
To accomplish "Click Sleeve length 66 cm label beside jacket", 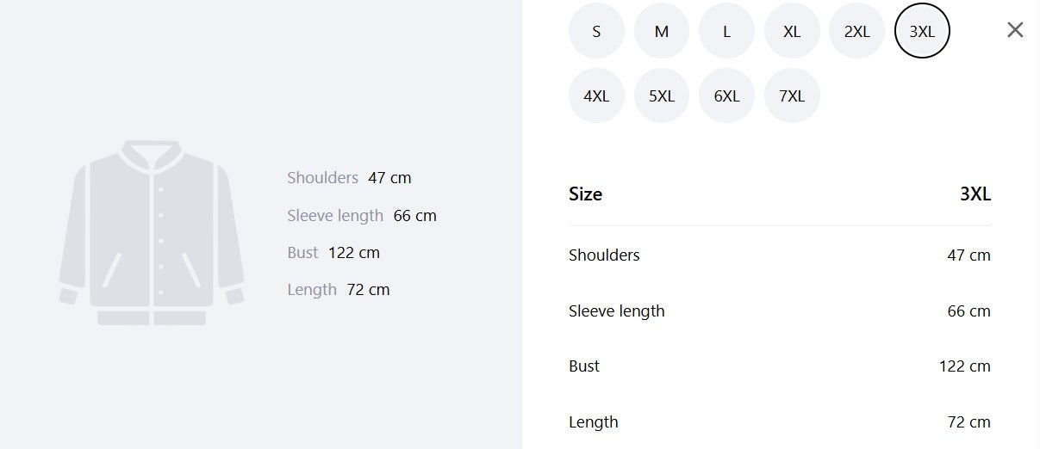I will tap(362, 215).
